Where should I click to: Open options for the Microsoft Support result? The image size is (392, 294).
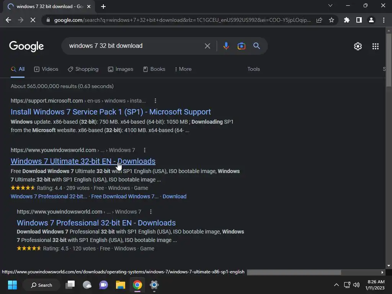point(155,101)
